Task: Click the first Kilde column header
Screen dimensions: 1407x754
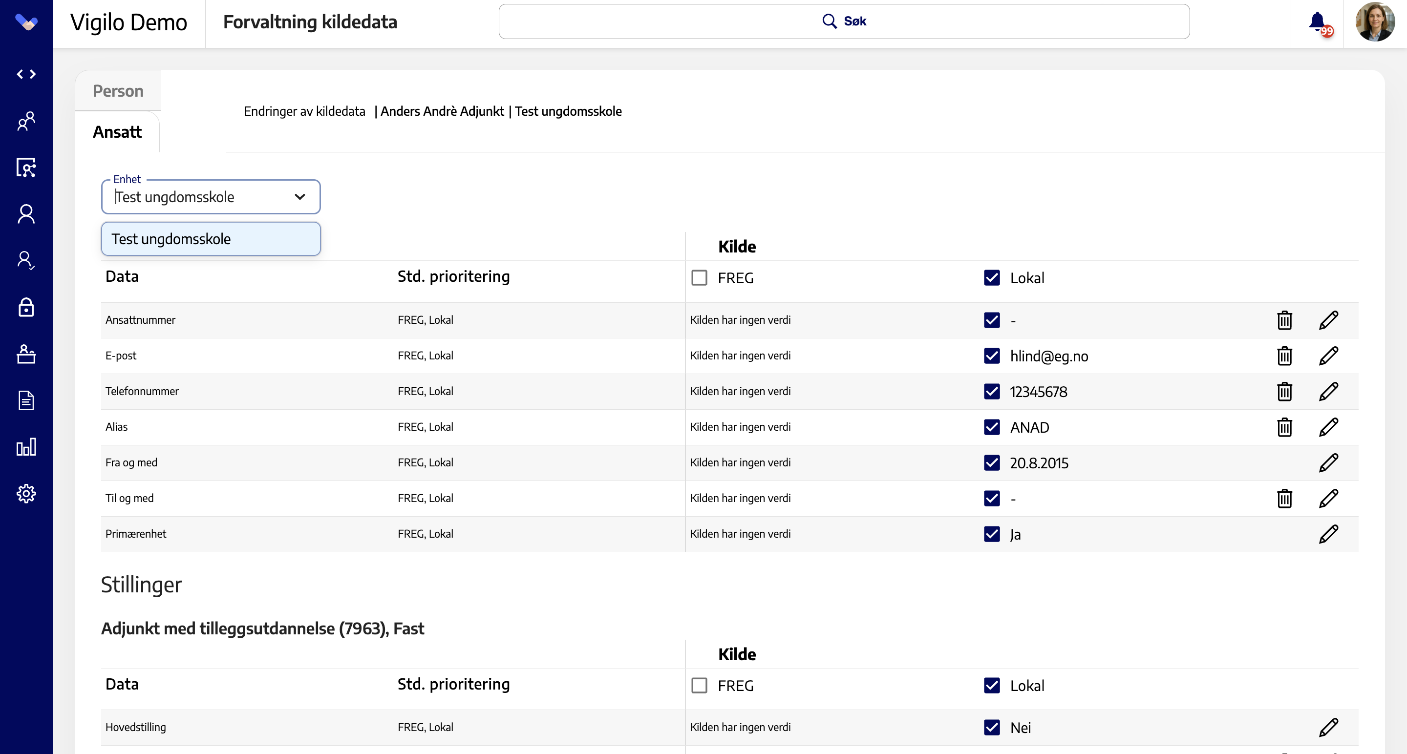Action: (x=737, y=247)
